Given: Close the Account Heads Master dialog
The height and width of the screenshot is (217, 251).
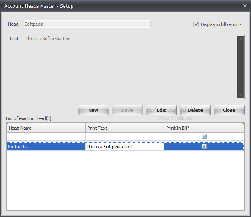Looking at the screenshot, I should [x=229, y=110].
